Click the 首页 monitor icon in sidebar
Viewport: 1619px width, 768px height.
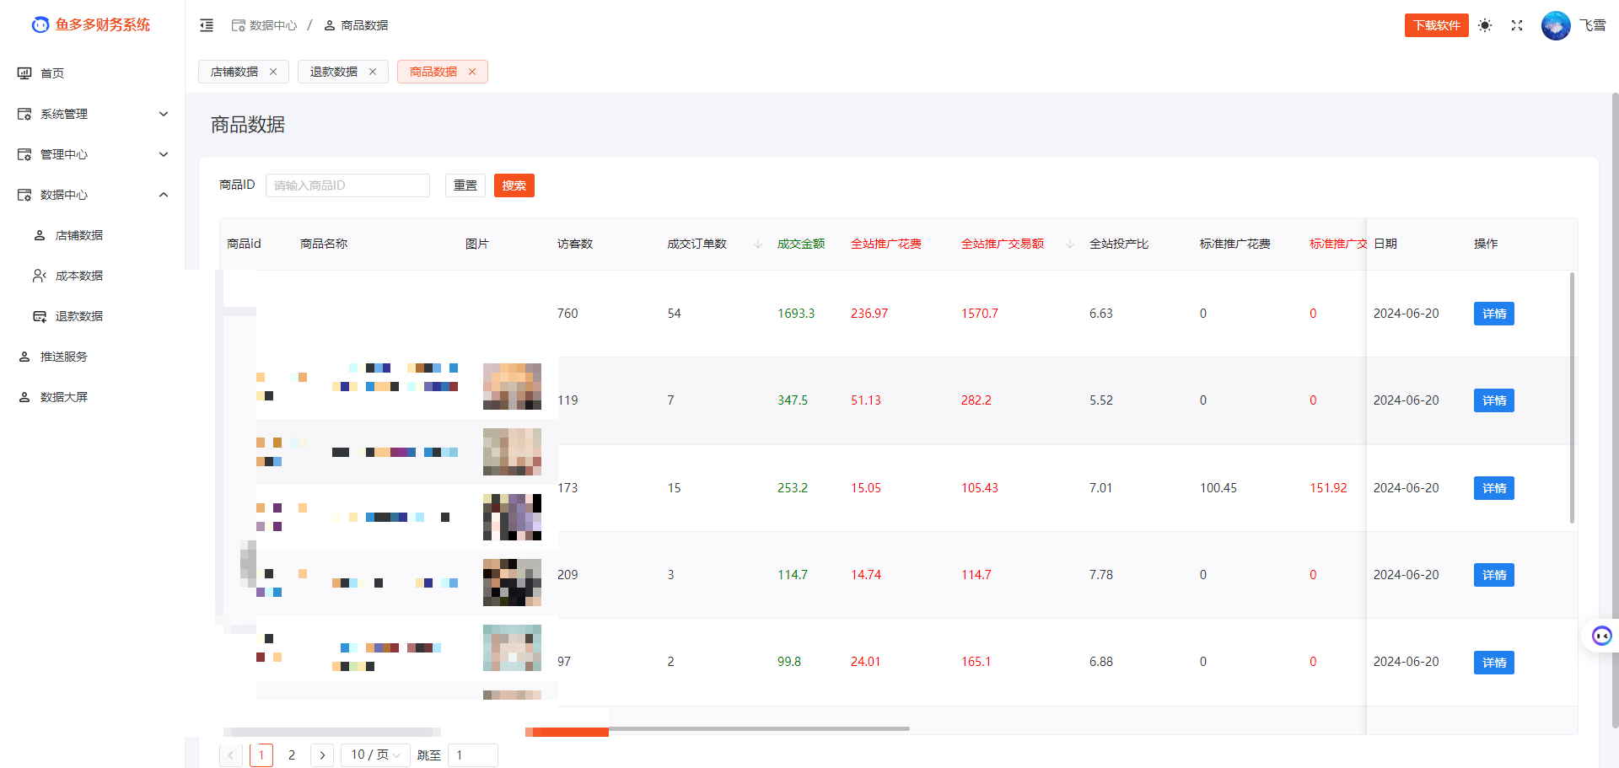[24, 73]
